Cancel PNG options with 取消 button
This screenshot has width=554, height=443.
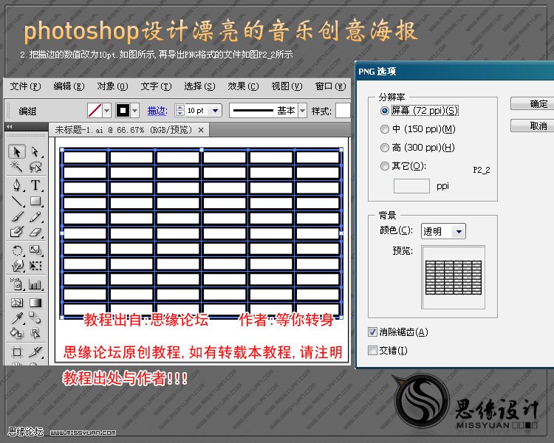tap(533, 126)
